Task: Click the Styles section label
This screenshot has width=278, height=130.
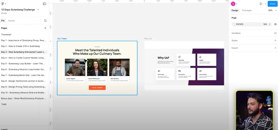Action: coord(234,41)
